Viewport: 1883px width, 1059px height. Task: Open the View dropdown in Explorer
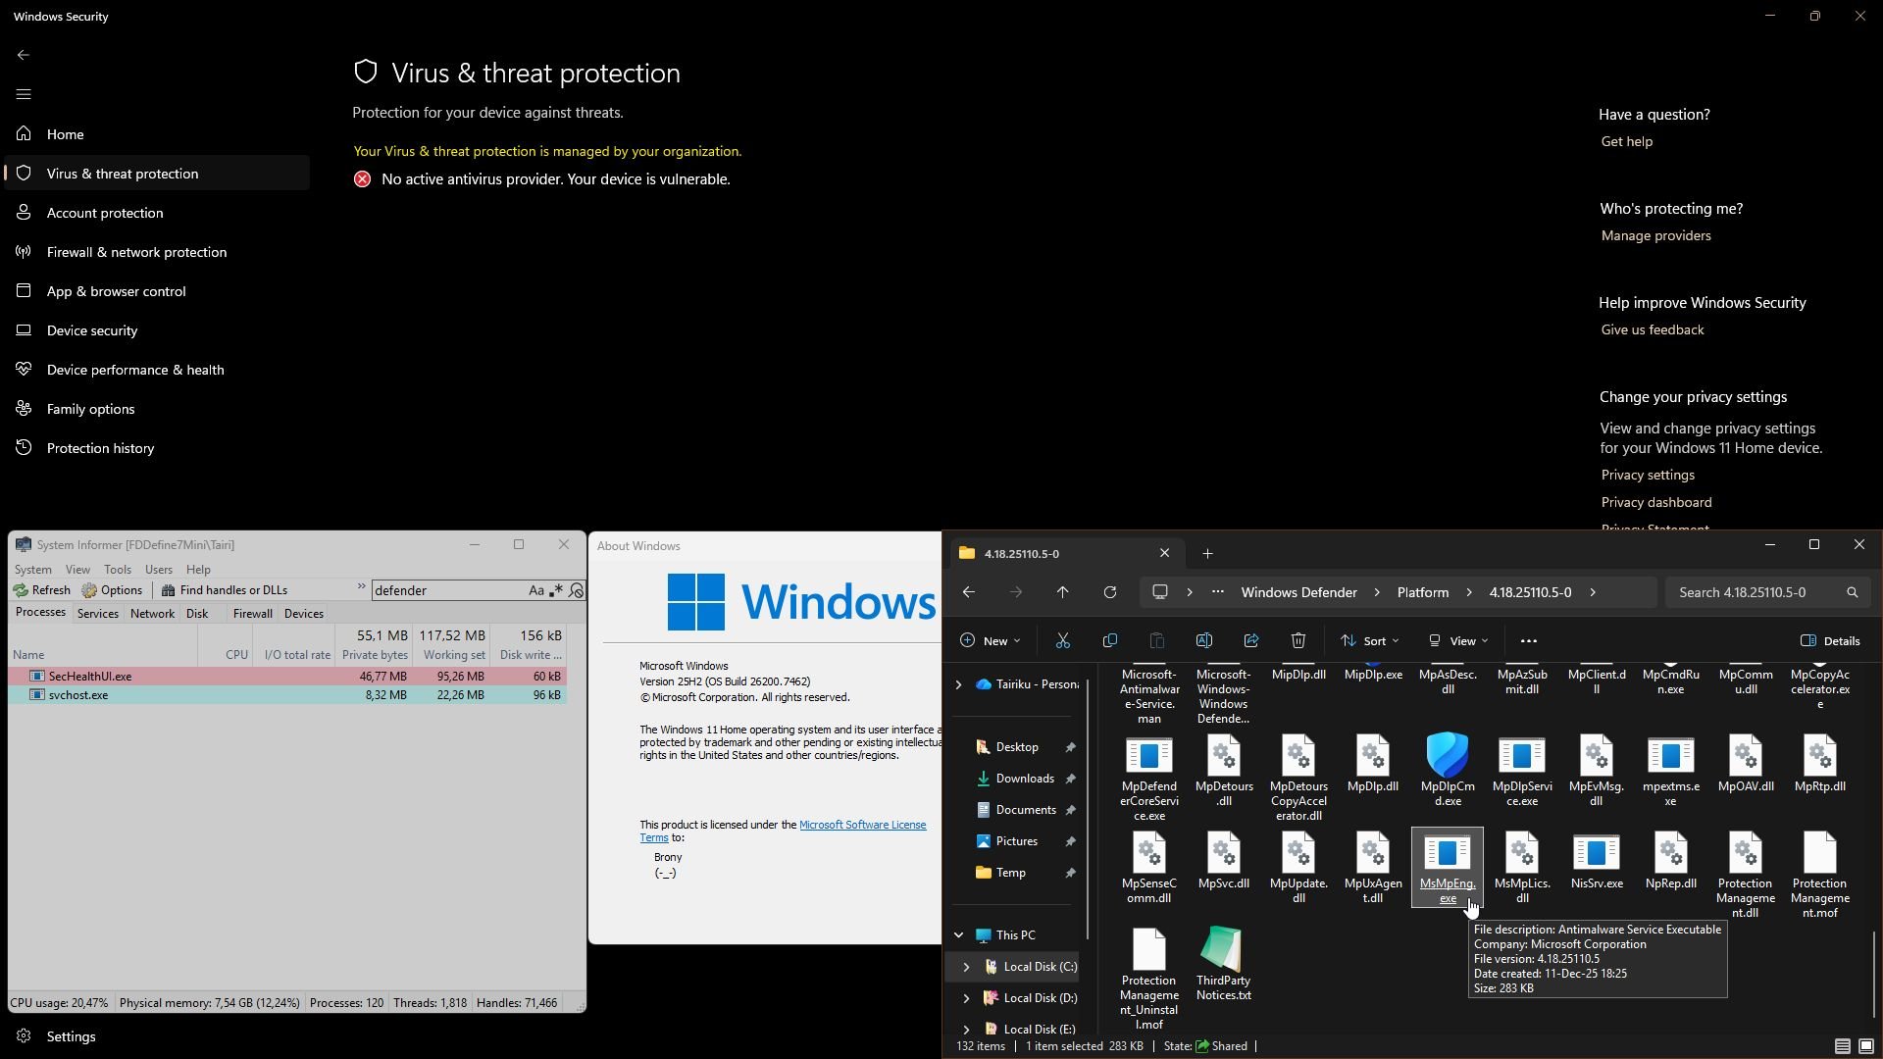coord(1458,641)
